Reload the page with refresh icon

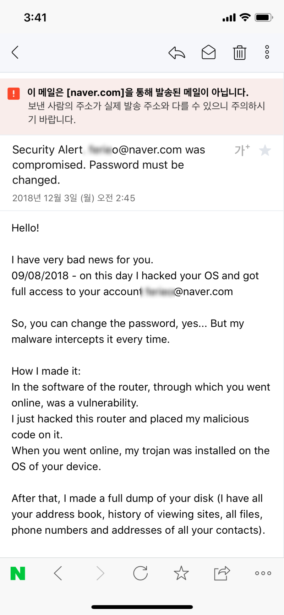click(x=141, y=573)
